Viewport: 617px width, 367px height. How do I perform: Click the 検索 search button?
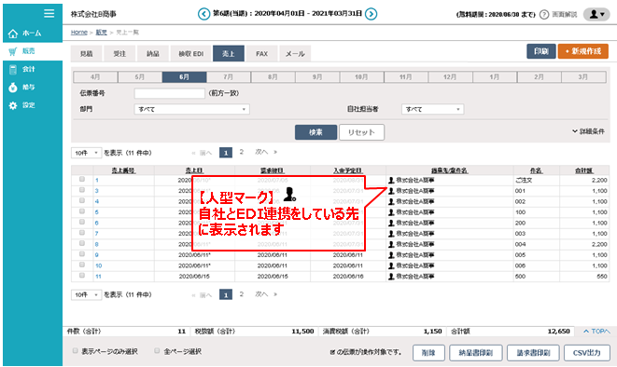(x=316, y=132)
